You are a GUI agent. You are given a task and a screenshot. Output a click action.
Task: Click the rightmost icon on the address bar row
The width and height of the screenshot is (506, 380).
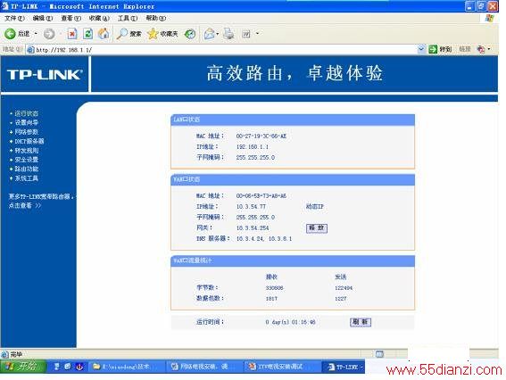(481, 49)
